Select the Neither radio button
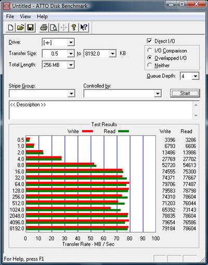208x265 pixels. pos(149,65)
